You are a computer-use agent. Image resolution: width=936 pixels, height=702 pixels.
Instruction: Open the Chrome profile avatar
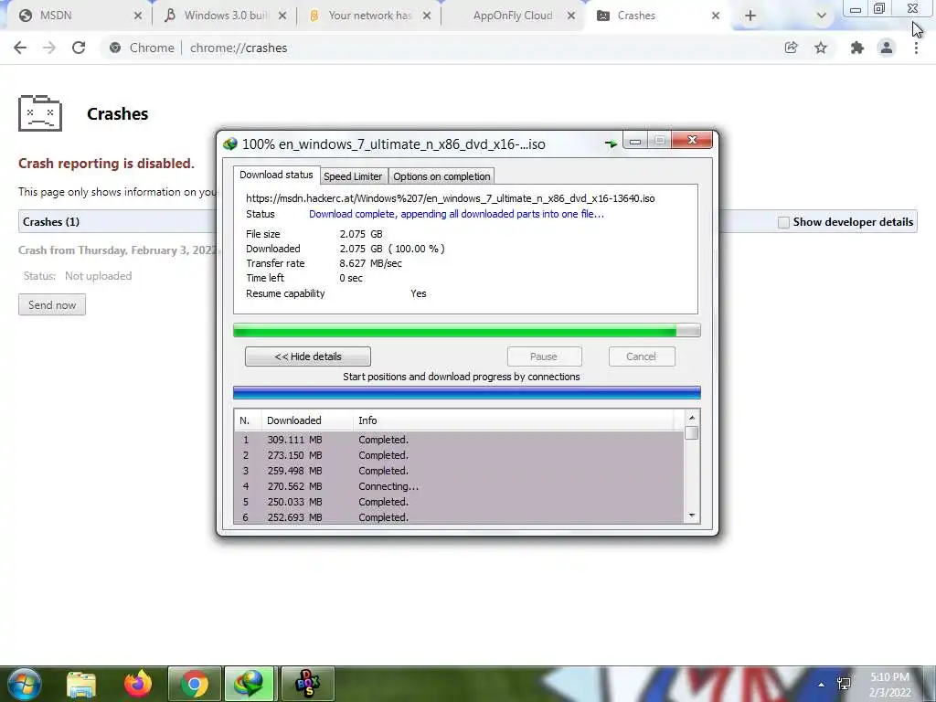tap(887, 48)
